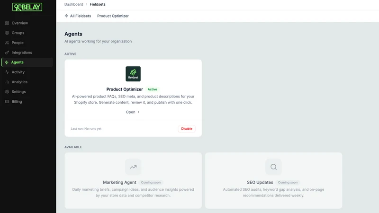Click the AVAILABLE section label
The image size is (379, 213).
pyautogui.click(x=73, y=147)
